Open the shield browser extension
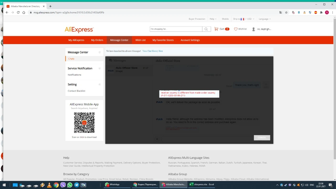Image resolution: width=336 pixels, height=189 pixels. [x=310, y=12]
